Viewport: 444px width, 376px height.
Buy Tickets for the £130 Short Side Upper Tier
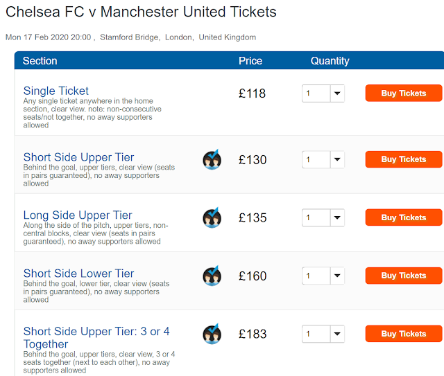pyautogui.click(x=403, y=160)
